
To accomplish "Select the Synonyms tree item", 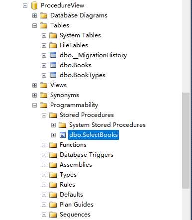I will pos(65,95).
